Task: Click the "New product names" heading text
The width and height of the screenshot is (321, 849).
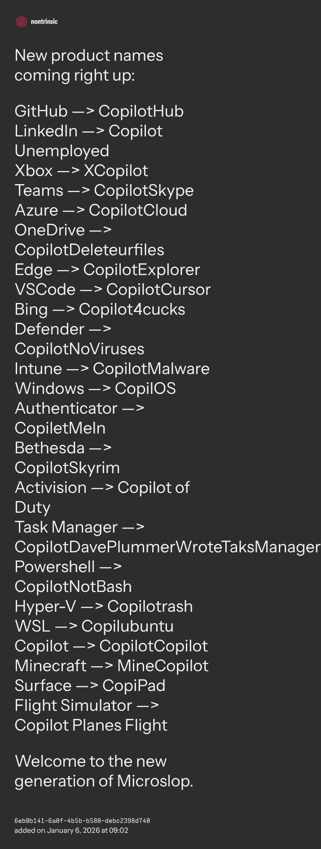Action: pos(88,55)
